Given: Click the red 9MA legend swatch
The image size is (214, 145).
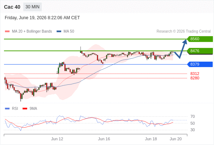Looking at the screenshot, I should [x=25, y=109].
